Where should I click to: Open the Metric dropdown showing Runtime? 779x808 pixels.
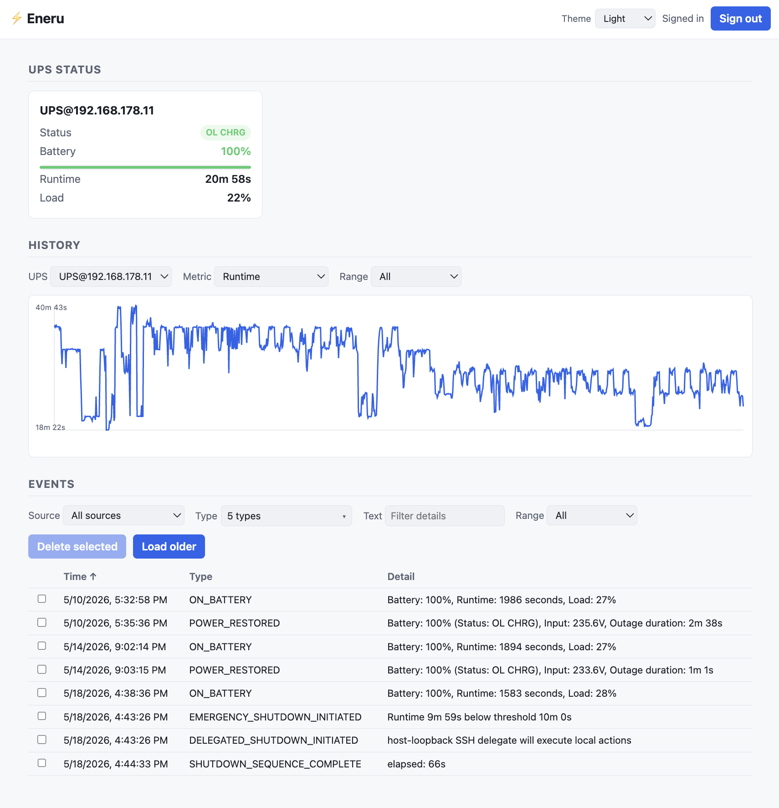[271, 277]
